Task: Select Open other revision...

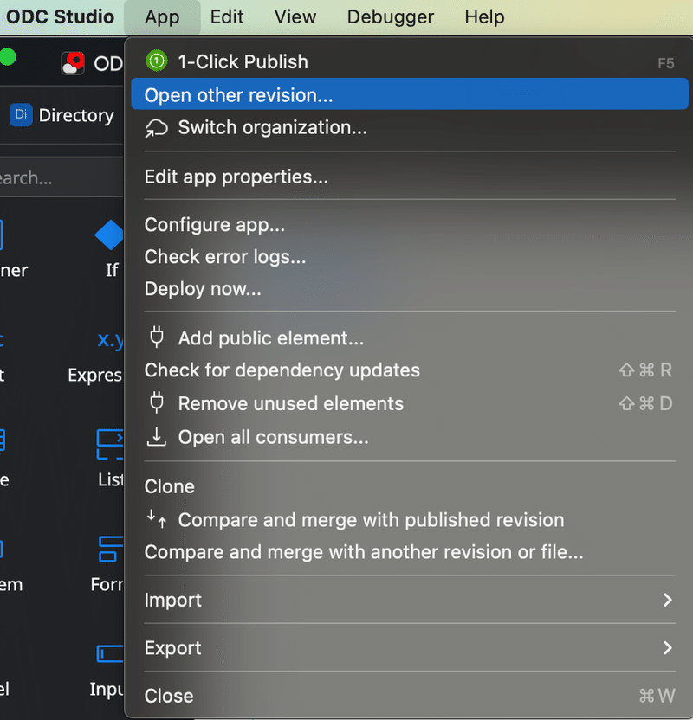Action: [x=410, y=94]
